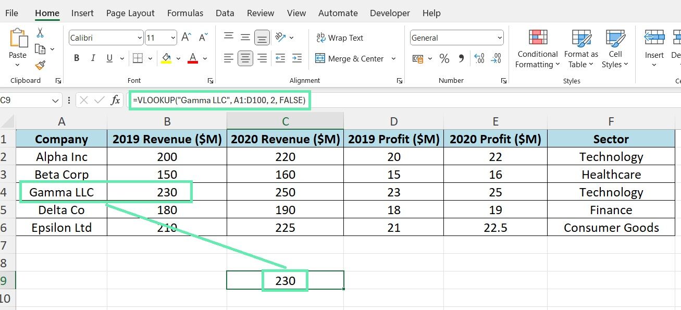This screenshot has height=310, width=681.
Task: Click the Increase Decimal icon
Action: coord(478,58)
